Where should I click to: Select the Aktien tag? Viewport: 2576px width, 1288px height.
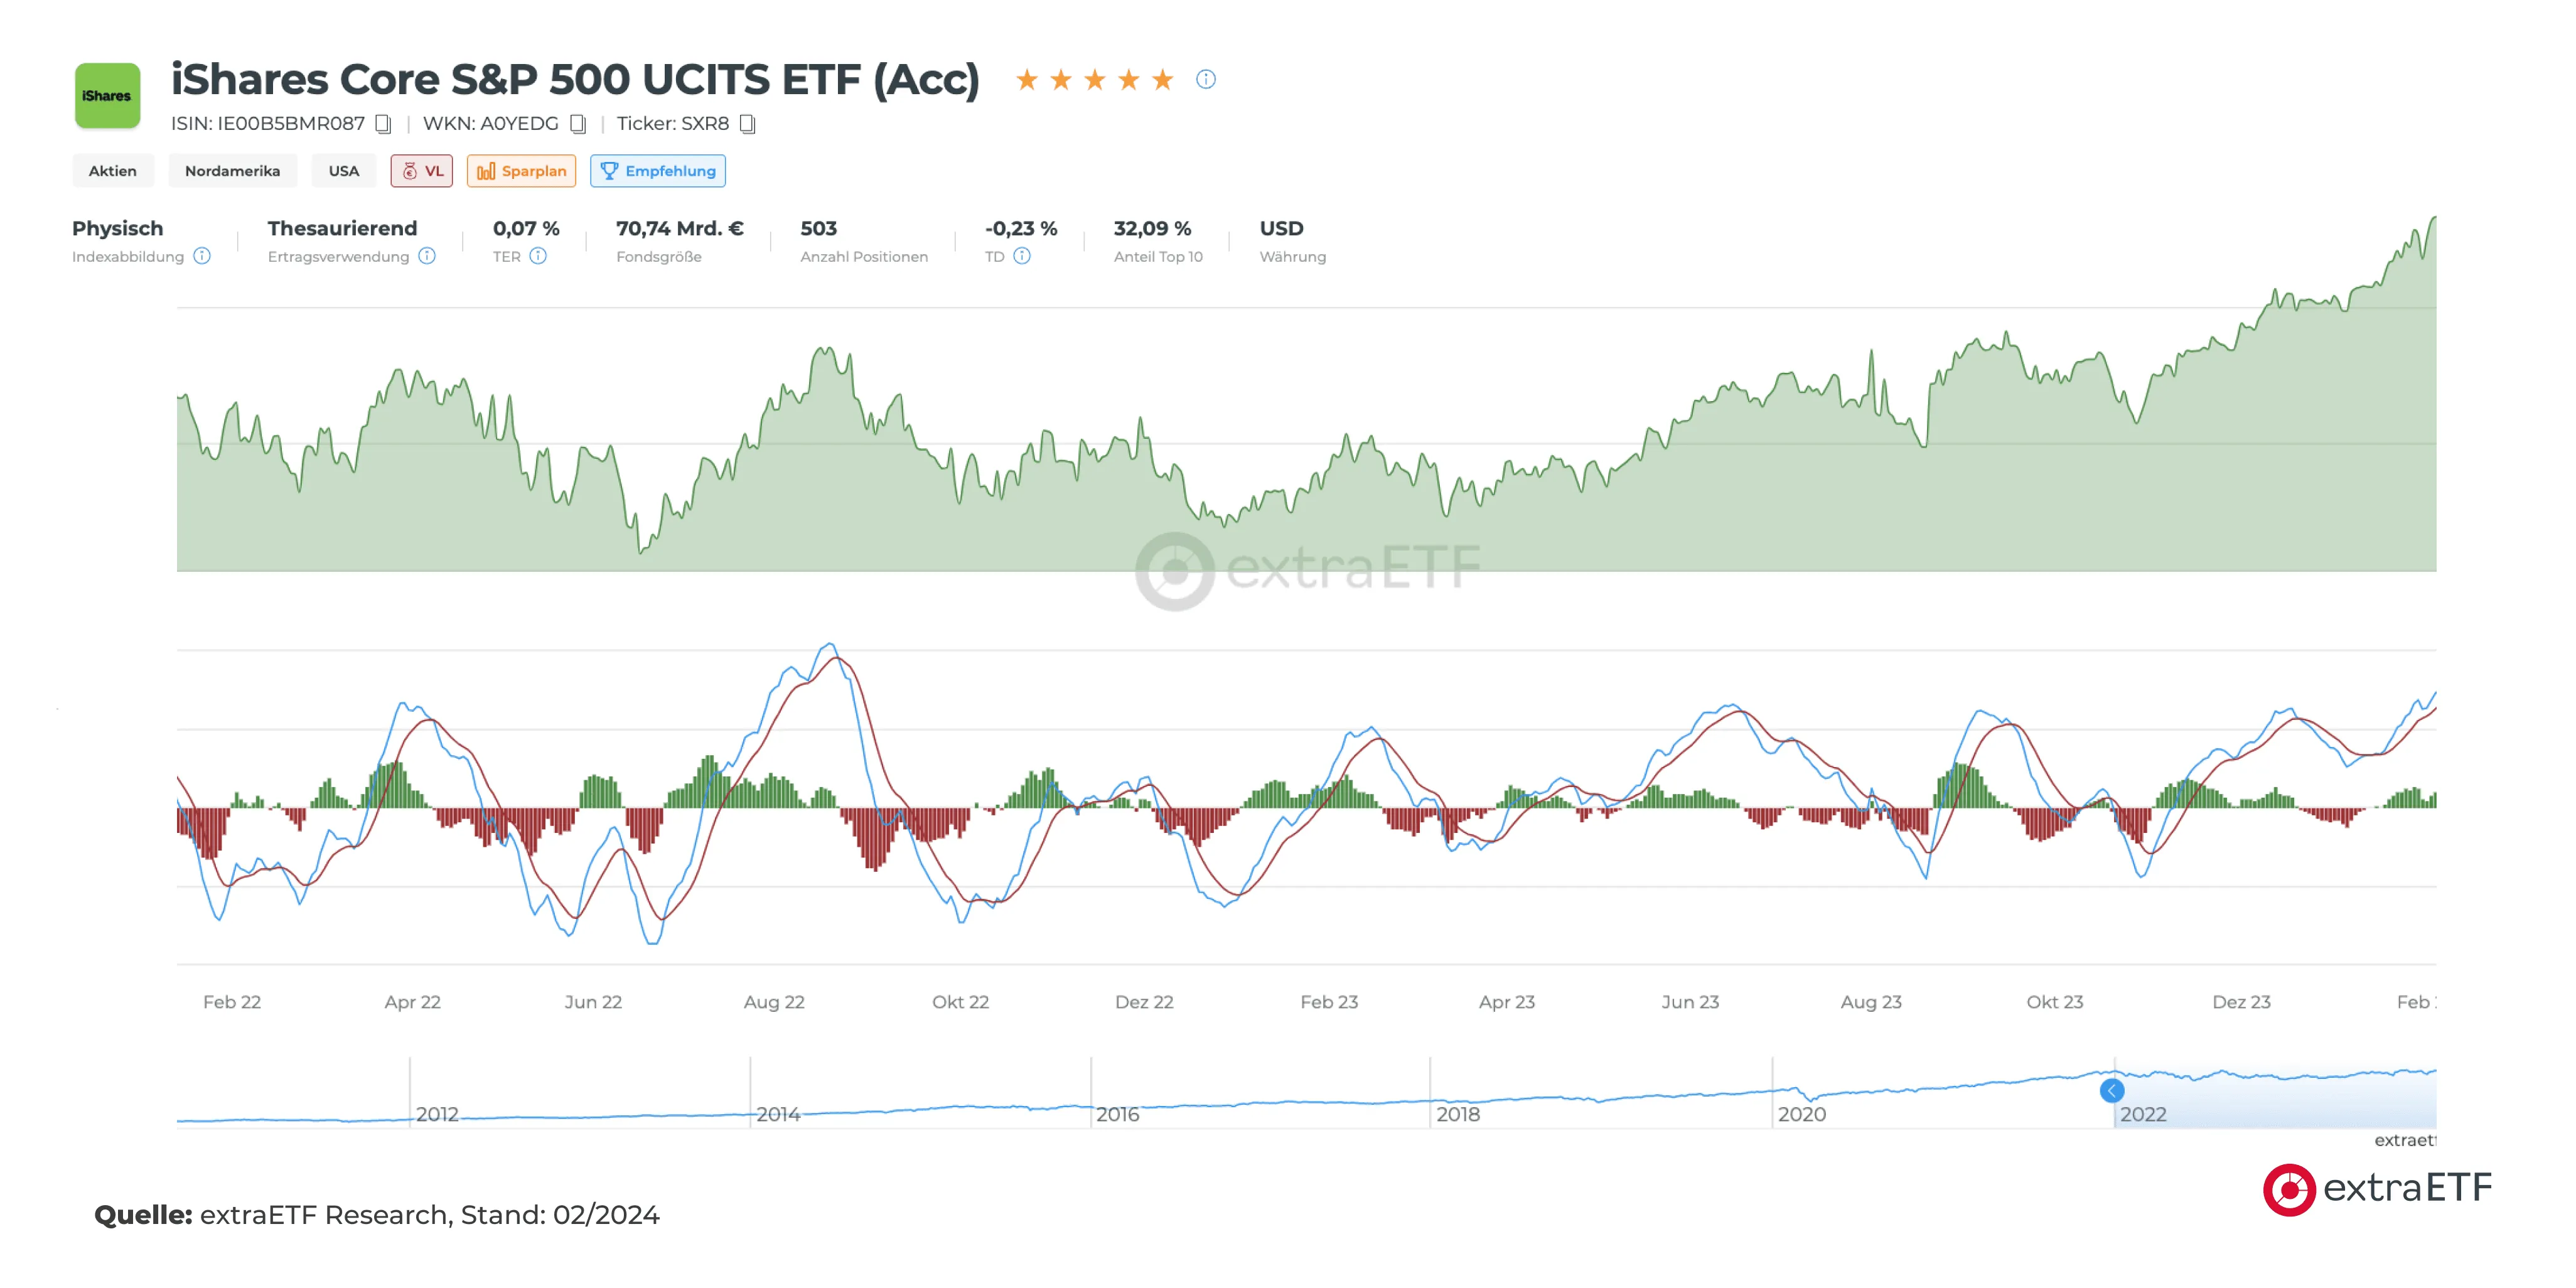pos(112,171)
